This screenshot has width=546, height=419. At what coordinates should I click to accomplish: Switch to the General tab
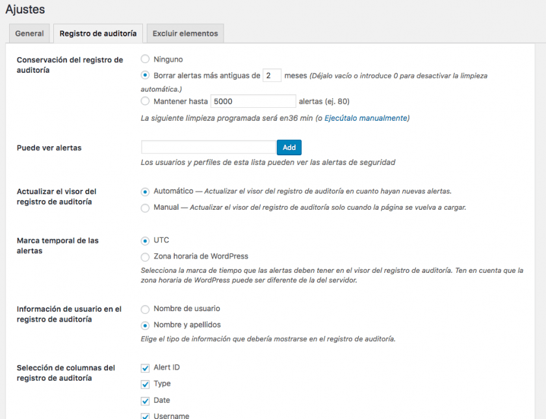(x=29, y=33)
